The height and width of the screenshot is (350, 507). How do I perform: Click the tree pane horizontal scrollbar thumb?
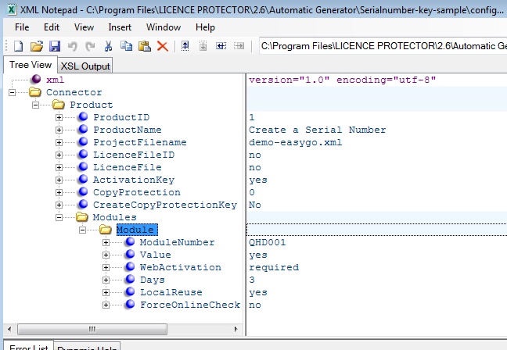(x=92, y=328)
